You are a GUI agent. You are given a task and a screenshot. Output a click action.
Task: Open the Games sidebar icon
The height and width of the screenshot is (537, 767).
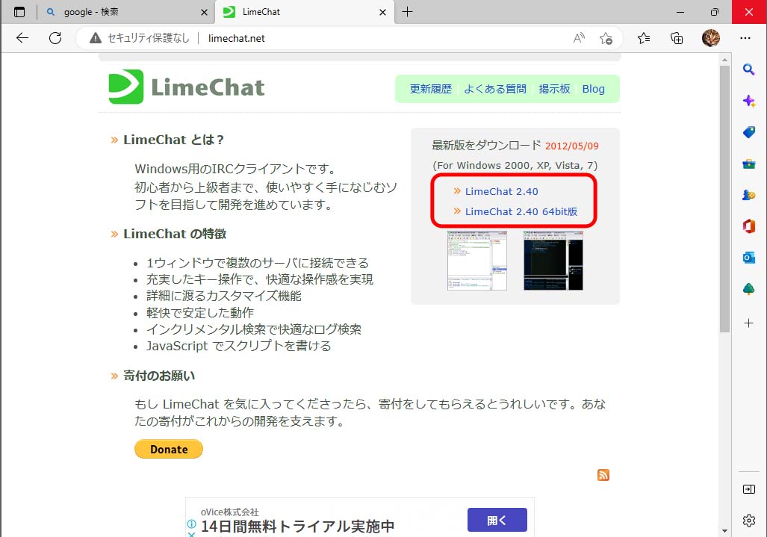[x=748, y=195]
